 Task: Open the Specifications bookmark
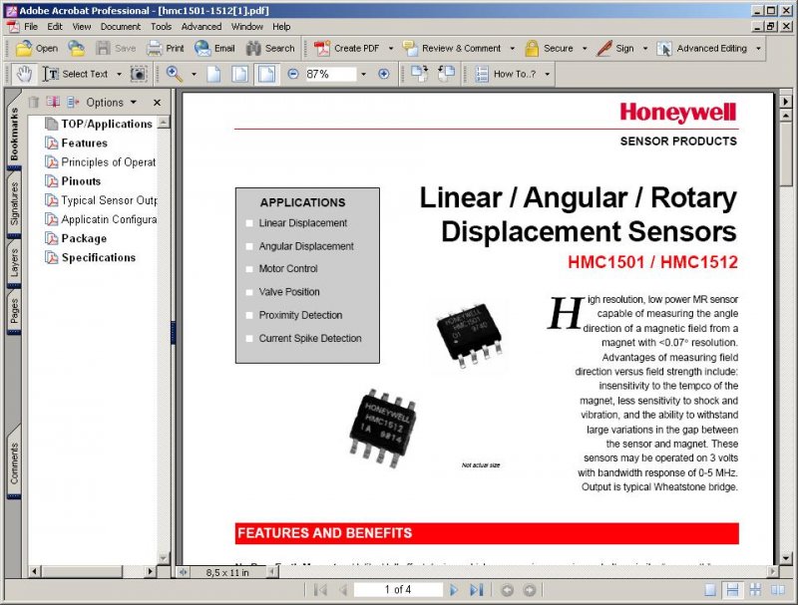point(98,258)
